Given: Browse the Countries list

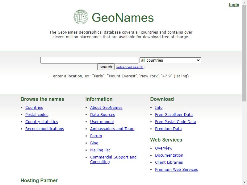Looking at the screenshot, I should point(34,107).
